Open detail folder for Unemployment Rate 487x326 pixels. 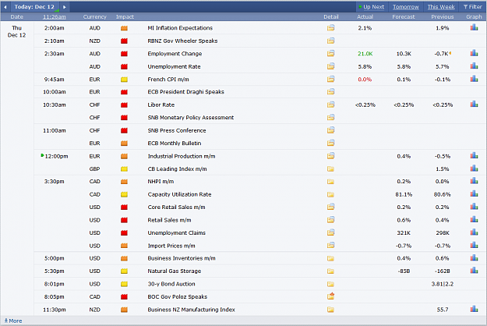pos(331,66)
